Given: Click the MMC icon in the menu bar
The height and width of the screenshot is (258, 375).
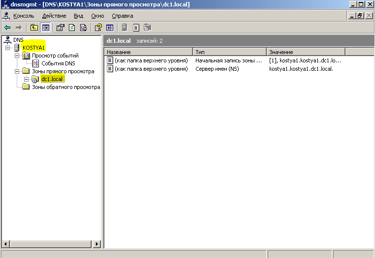Looking at the screenshot, I should click(6, 16).
